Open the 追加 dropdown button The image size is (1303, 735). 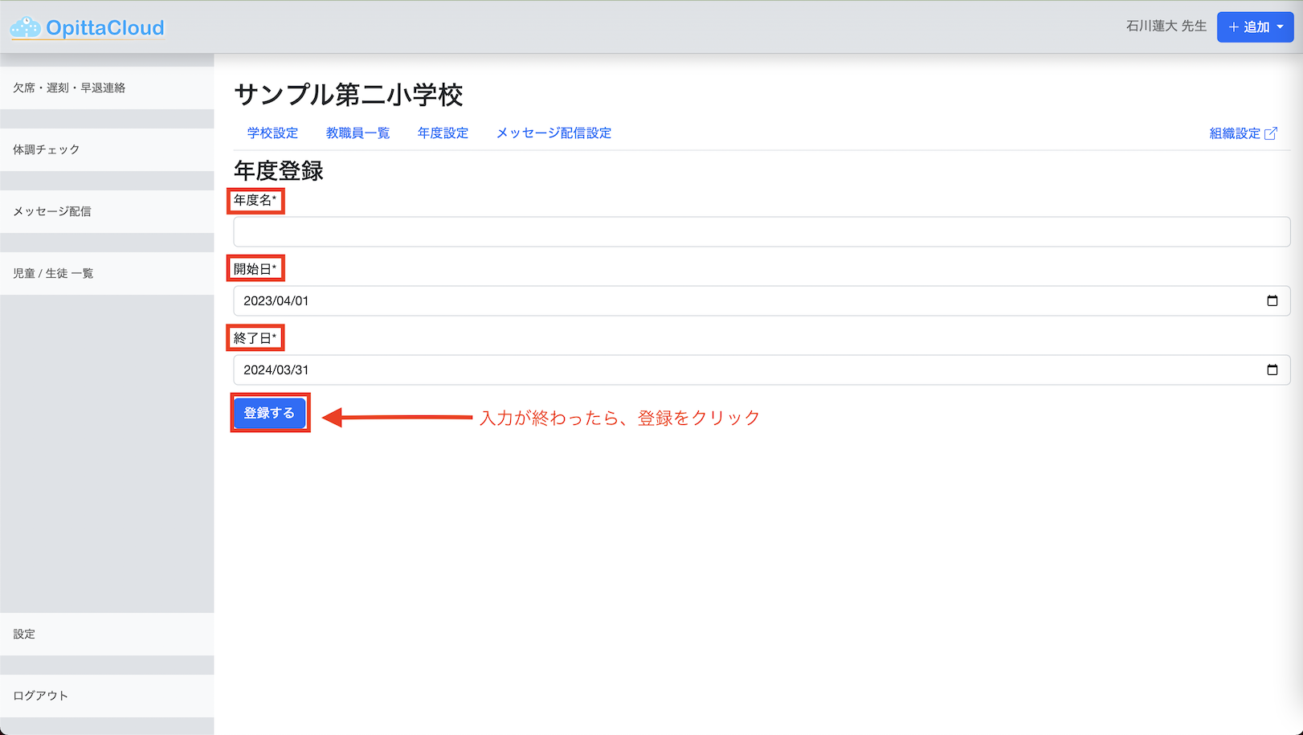click(x=1255, y=27)
